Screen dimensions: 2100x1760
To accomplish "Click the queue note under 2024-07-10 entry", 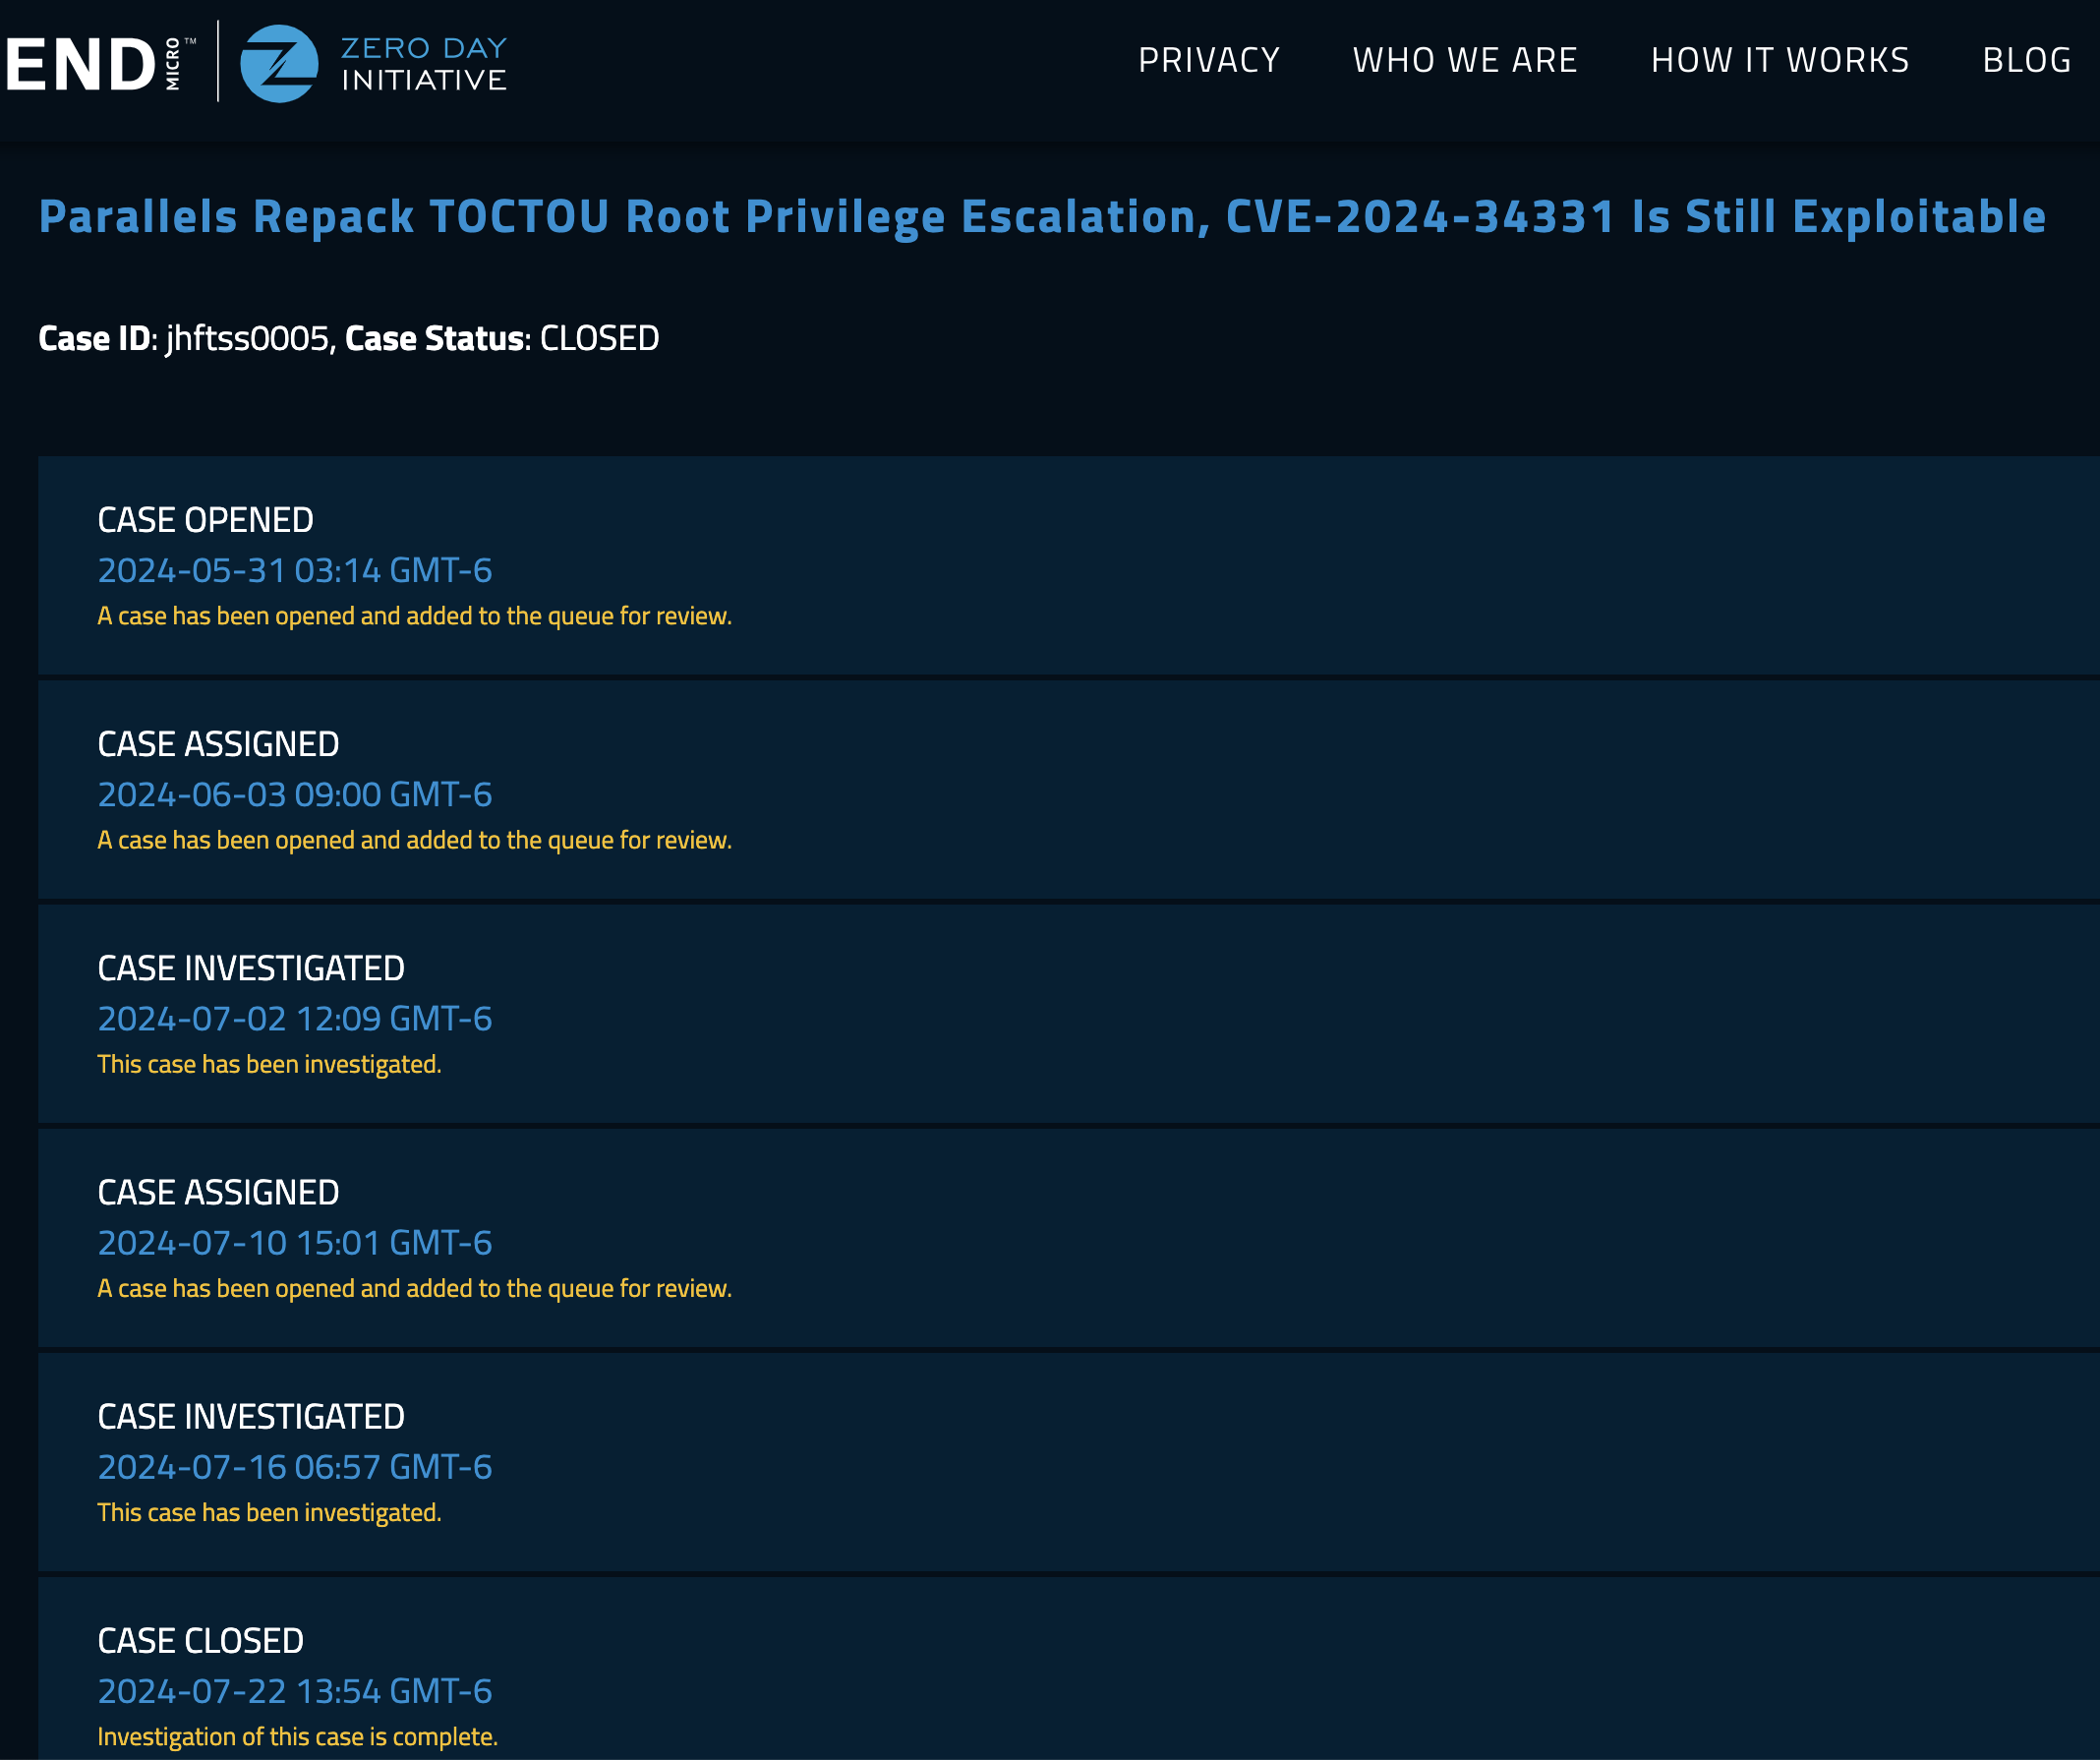I will point(414,1288).
